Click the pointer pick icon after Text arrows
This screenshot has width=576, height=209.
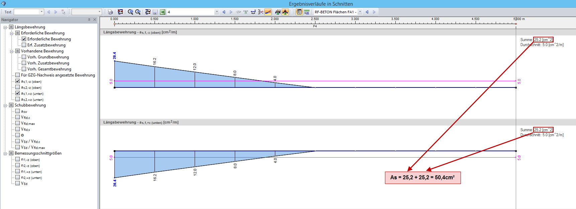[63, 12]
